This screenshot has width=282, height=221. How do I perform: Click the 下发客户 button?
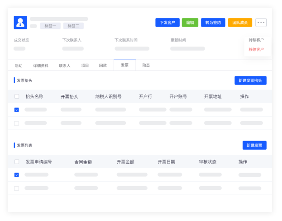167,23
